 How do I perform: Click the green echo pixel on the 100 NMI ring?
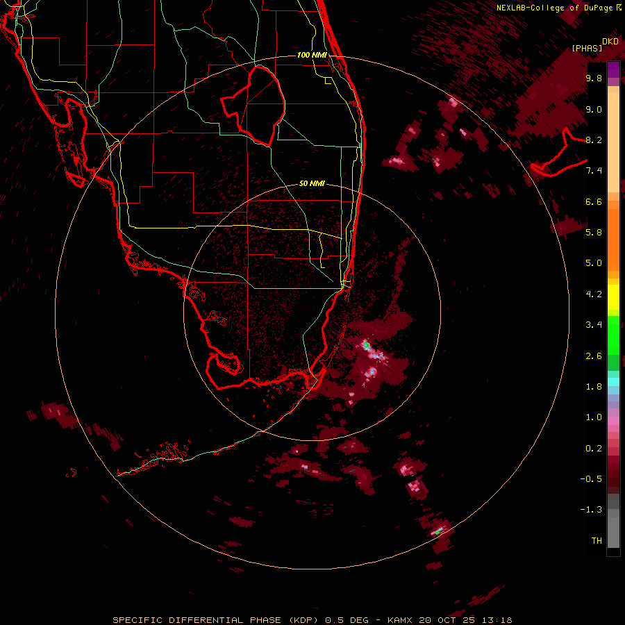click(x=437, y=532)
